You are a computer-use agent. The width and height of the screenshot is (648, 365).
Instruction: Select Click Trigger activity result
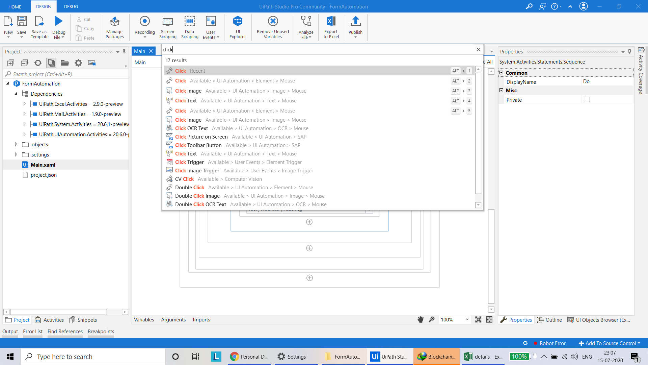coord(319,162)
